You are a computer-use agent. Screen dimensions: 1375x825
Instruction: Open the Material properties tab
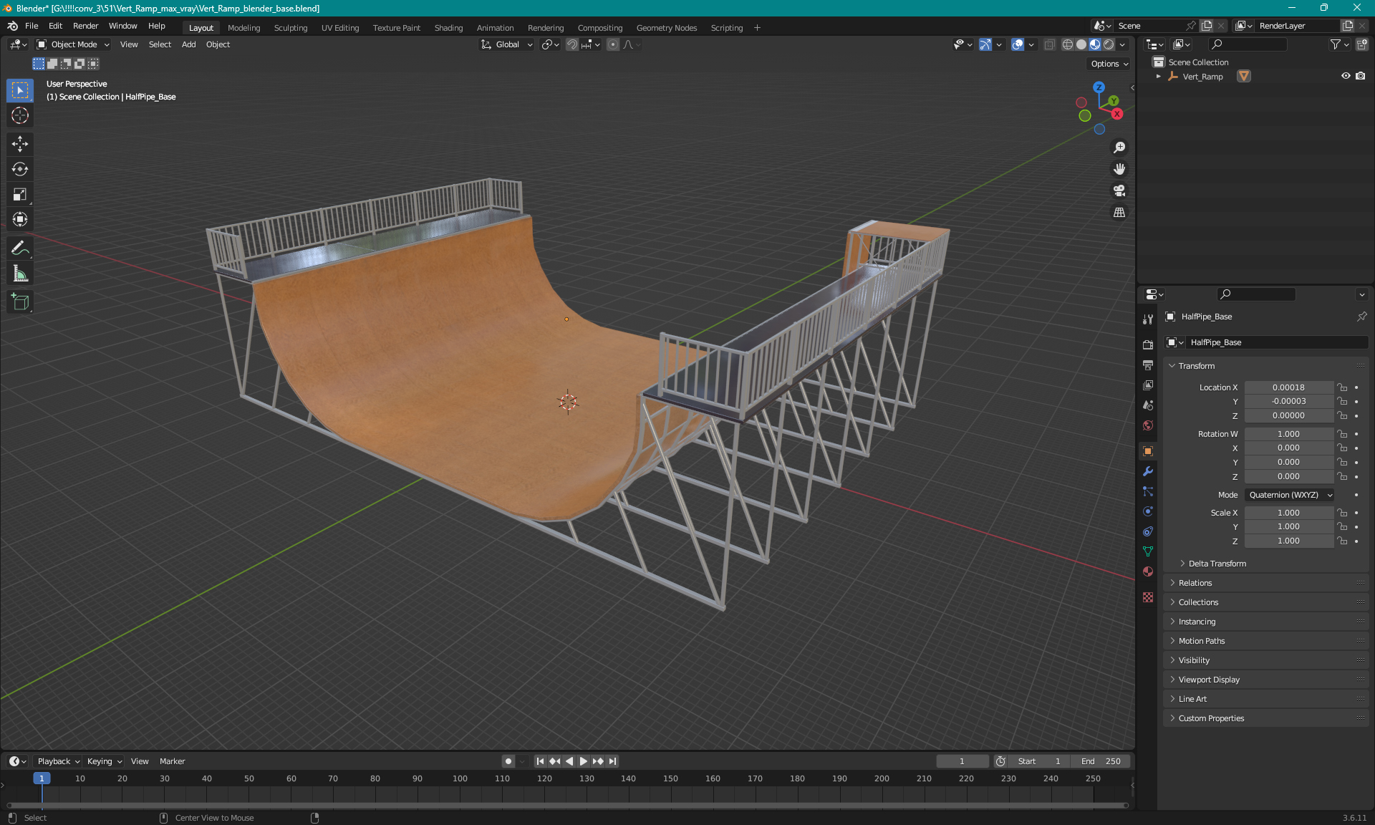click(1148, 571)
